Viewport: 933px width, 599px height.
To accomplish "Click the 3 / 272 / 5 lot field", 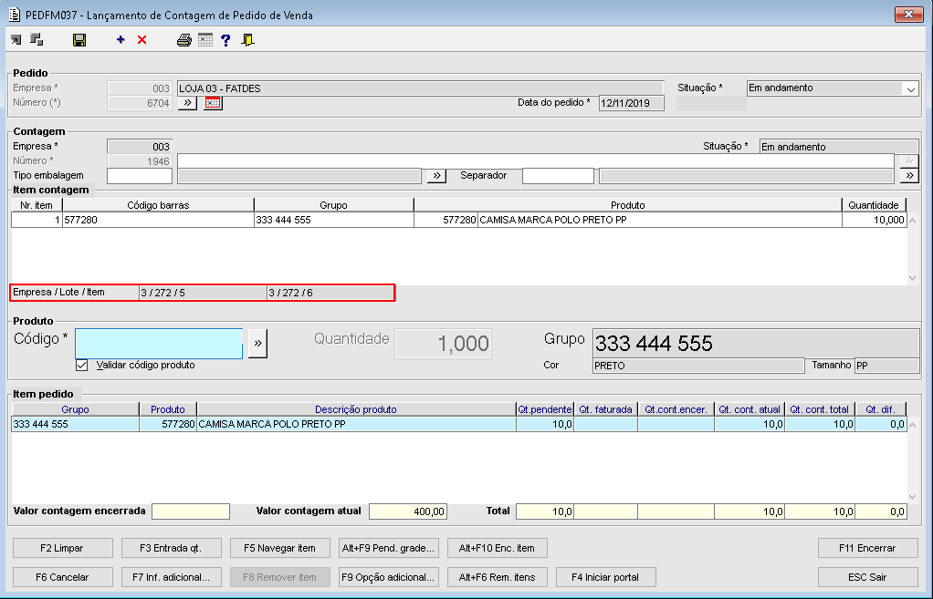I will pos(203,293).
